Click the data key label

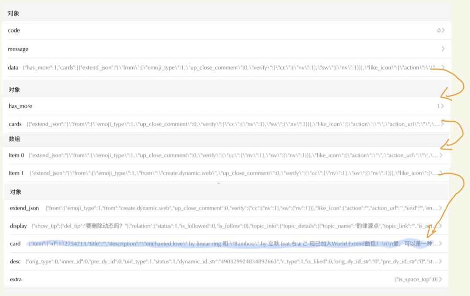[x=13, y=68]
